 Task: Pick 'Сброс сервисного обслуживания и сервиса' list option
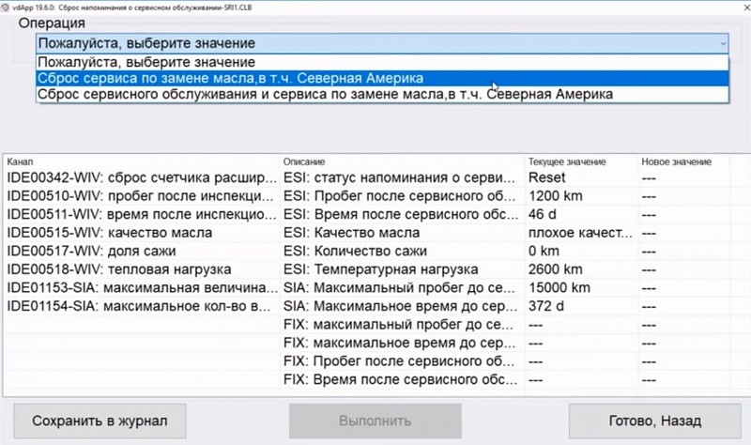tap(324, 94)
